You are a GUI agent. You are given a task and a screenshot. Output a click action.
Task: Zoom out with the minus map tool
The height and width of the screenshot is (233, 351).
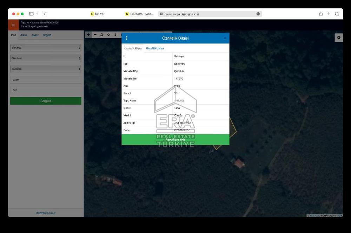pyautogui.click(x=95, y=35)
